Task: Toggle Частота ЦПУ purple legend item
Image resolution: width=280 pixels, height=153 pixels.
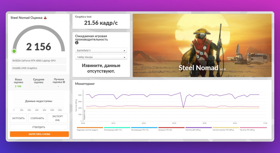Action: coord(199,129)
